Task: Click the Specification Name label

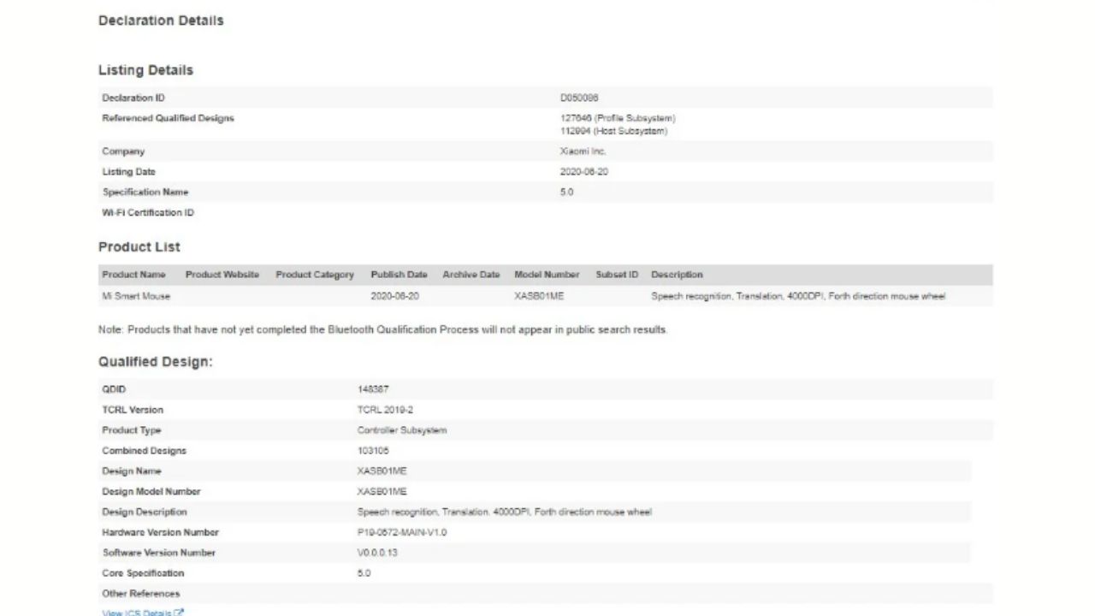Action: pos(145,192)
